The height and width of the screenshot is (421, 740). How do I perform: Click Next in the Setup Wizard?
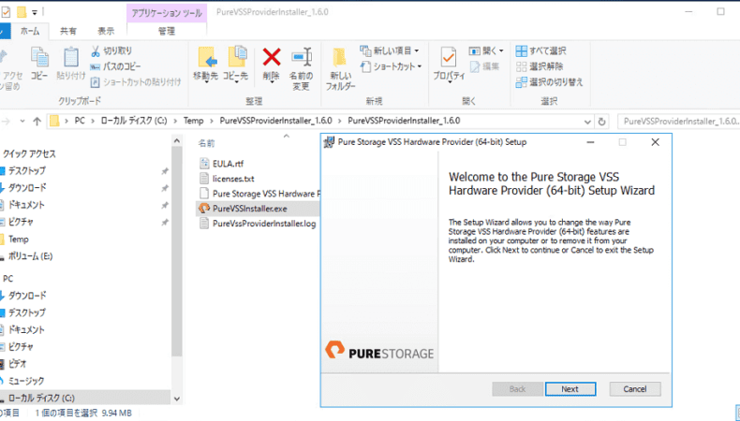coord(570,389)
